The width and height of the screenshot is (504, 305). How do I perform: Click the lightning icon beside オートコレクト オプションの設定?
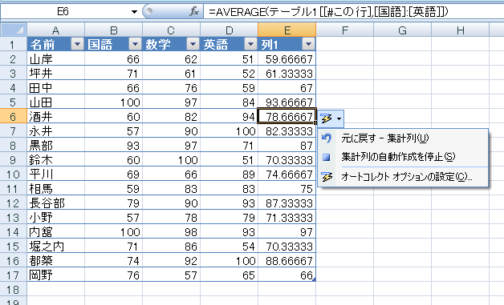click(x=327, y=177)
